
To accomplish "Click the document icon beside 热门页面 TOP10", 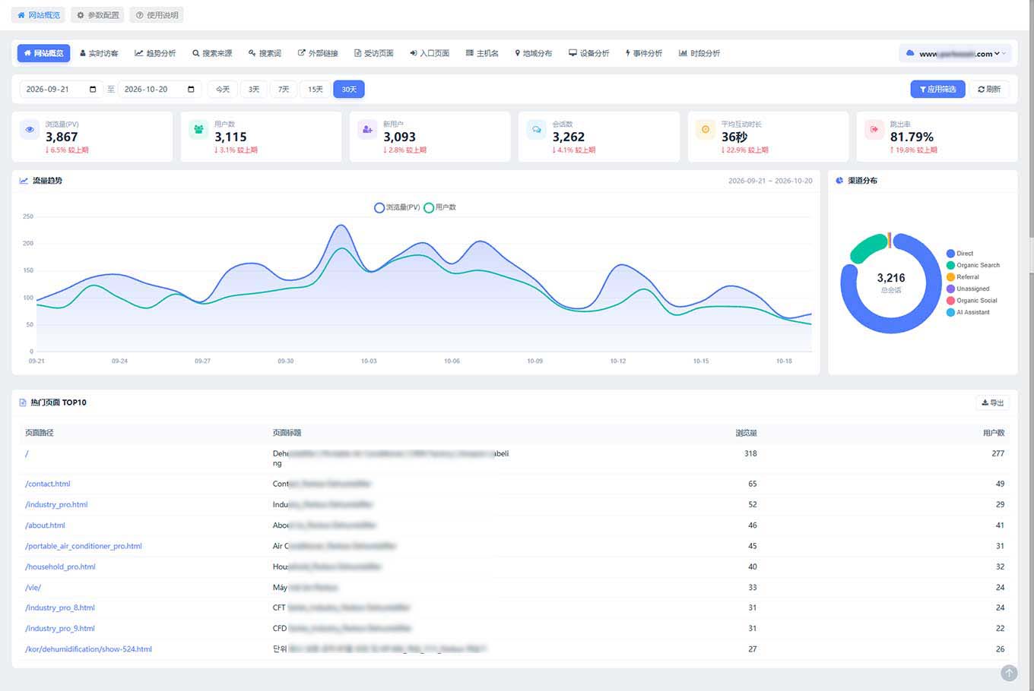I will 23,402.
